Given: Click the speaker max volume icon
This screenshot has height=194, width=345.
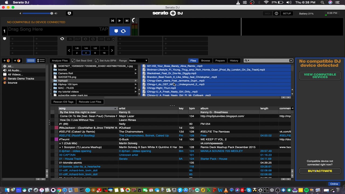Looking at the screenshot, I should pos(56,13).
